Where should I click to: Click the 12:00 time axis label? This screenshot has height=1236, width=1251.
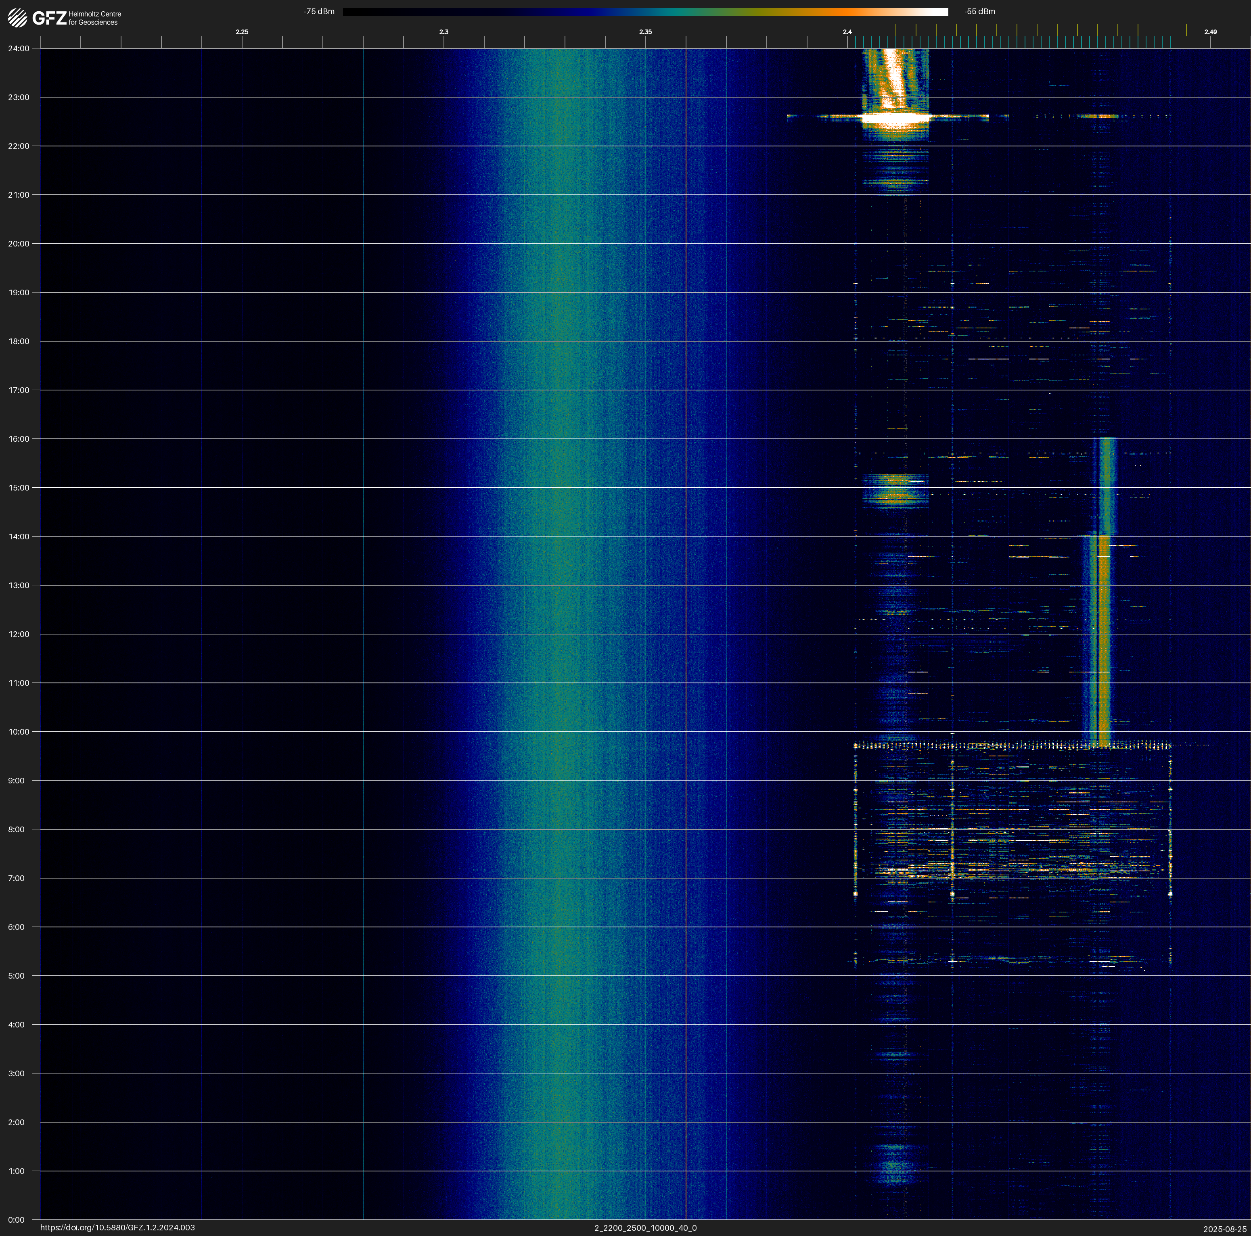pos(19,634)
